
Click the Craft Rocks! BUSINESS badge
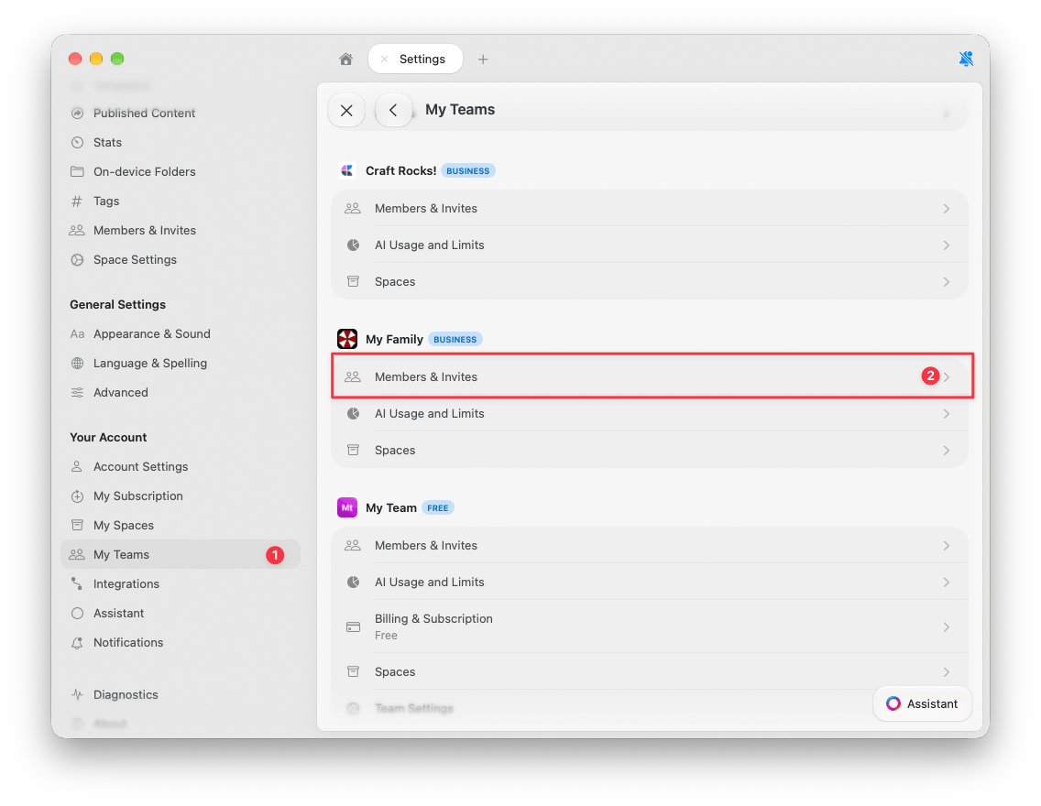coord(467,170)
